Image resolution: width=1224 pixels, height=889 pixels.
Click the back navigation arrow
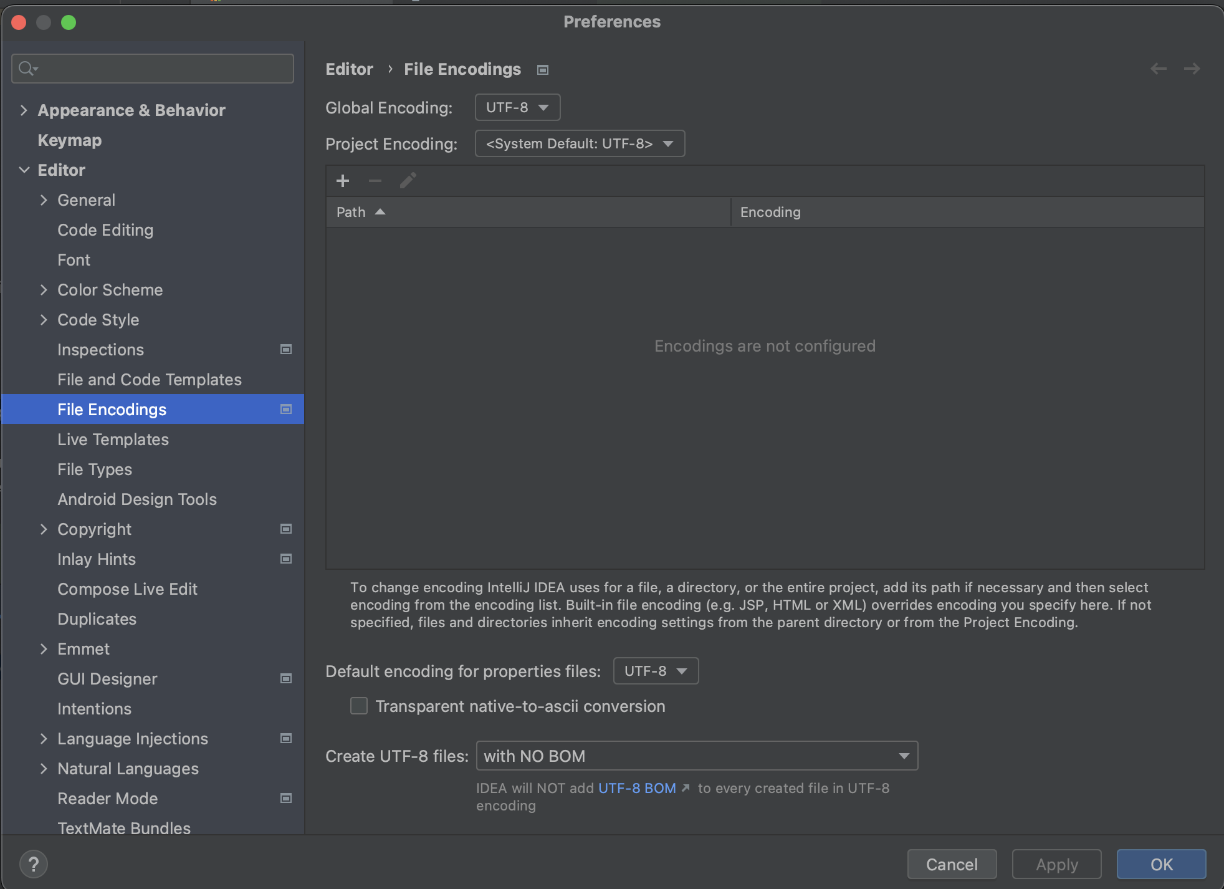[1158, 69]
